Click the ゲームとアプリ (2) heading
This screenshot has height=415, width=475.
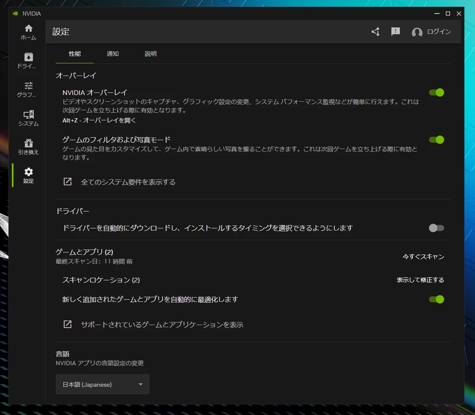[x=84, y=252]
